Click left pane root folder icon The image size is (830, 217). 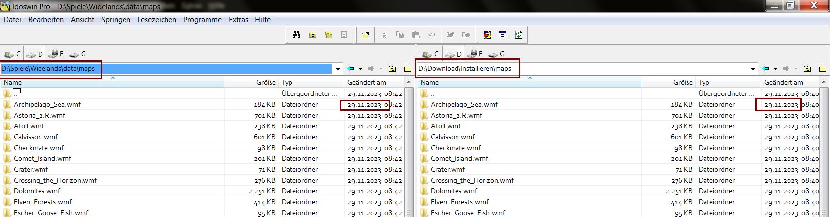tap(408, 69)
